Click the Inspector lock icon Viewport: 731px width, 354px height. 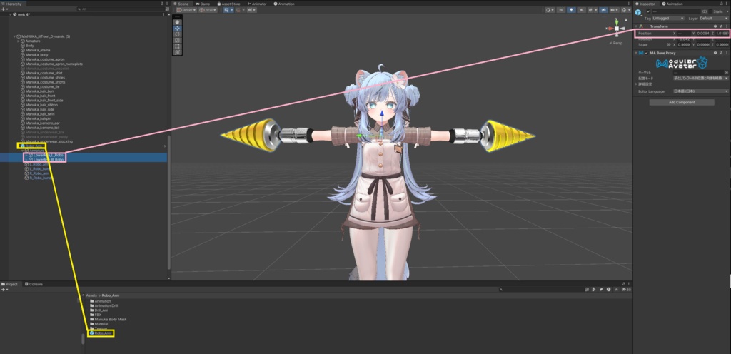722,4
